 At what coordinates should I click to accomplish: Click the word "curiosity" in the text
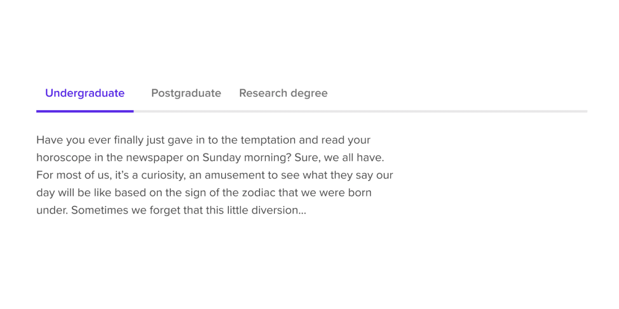162,176
